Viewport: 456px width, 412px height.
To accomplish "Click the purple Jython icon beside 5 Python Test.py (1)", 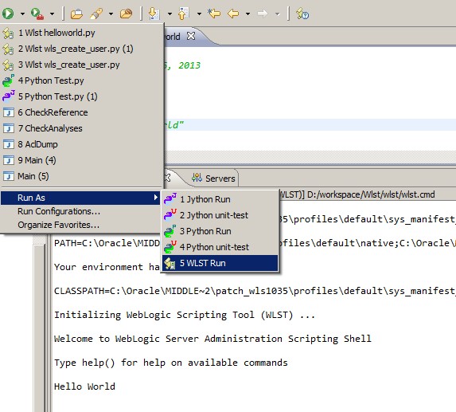I will click(x=8, y=96).
